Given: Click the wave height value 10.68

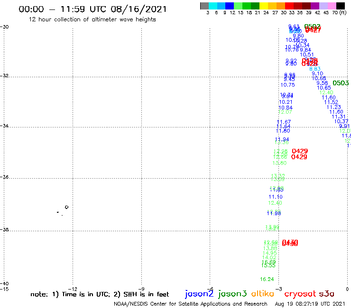Looking at the screenshot, I should tap(319, 78).
